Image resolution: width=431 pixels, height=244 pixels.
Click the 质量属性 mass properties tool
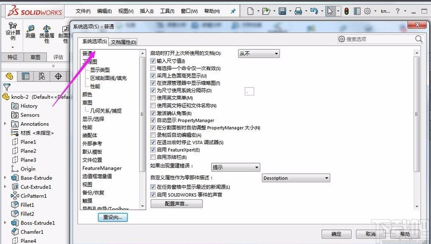47,34
